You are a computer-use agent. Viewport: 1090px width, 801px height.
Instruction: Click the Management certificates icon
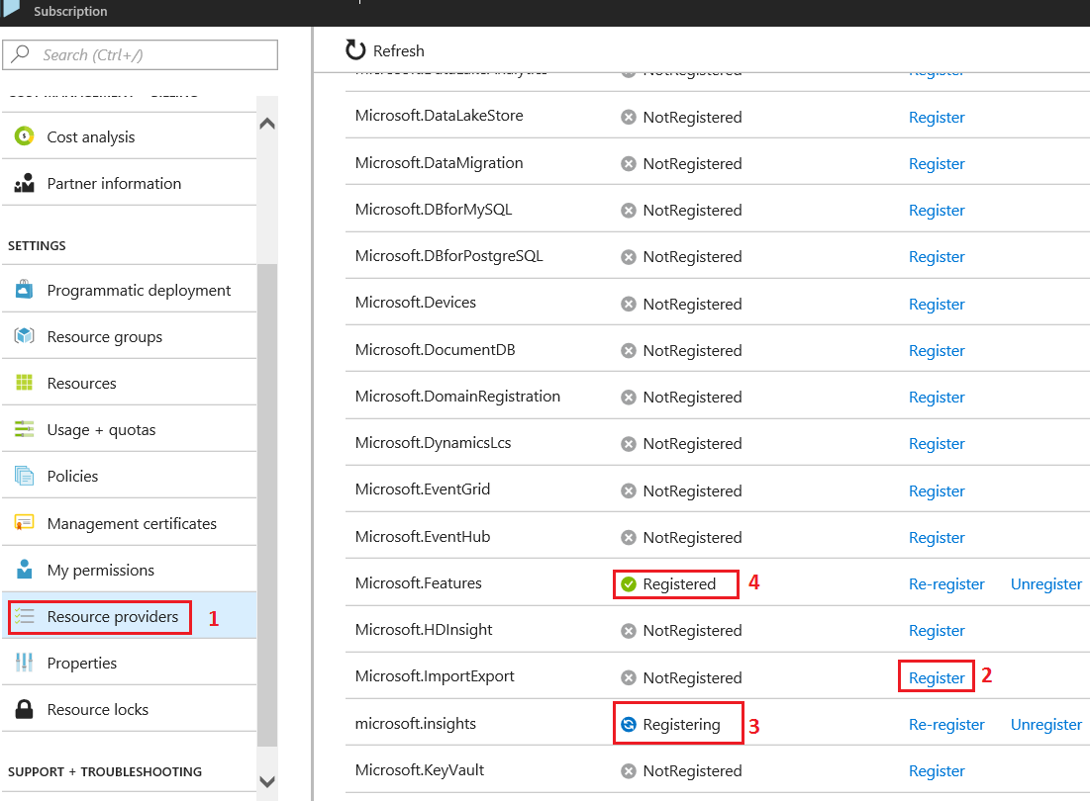point(25,522)
